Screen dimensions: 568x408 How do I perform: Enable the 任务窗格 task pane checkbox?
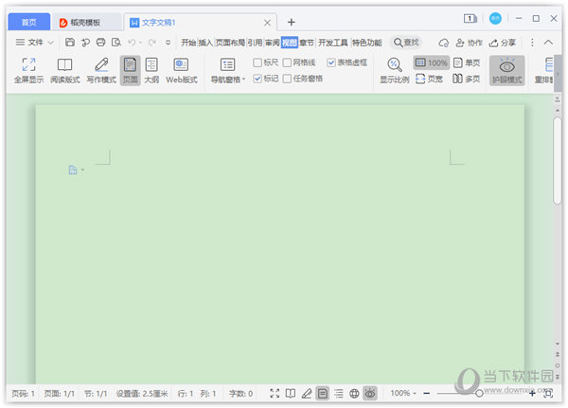click(x=287, y=79)
